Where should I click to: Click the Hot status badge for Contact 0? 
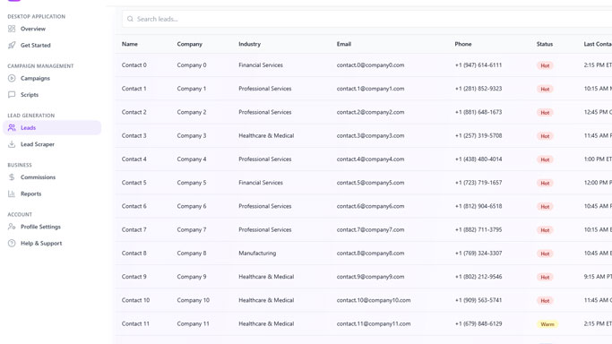545,65
